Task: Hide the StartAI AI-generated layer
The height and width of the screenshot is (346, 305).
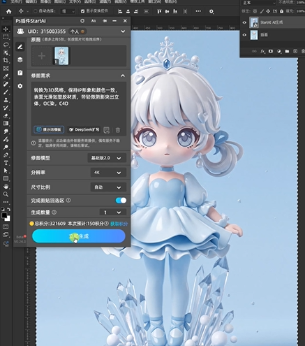Action: (x=244, y=22)
